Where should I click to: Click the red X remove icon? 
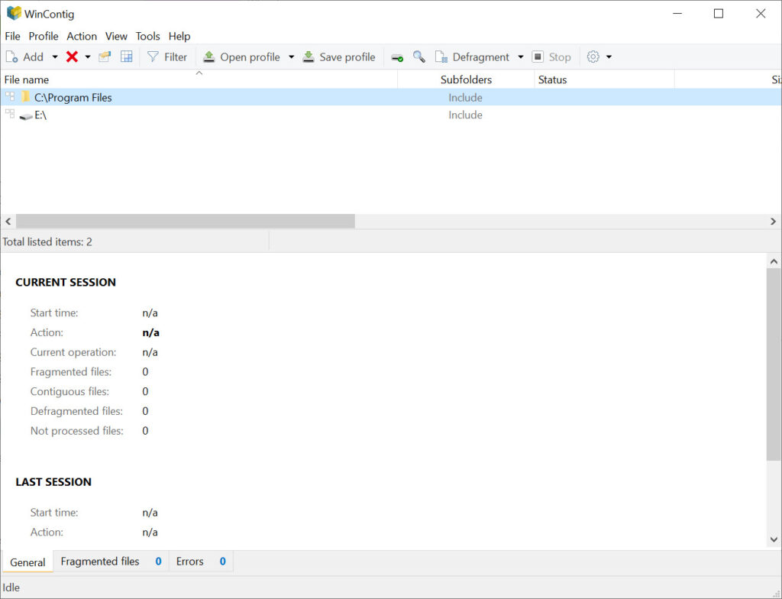tap(72, 57)
